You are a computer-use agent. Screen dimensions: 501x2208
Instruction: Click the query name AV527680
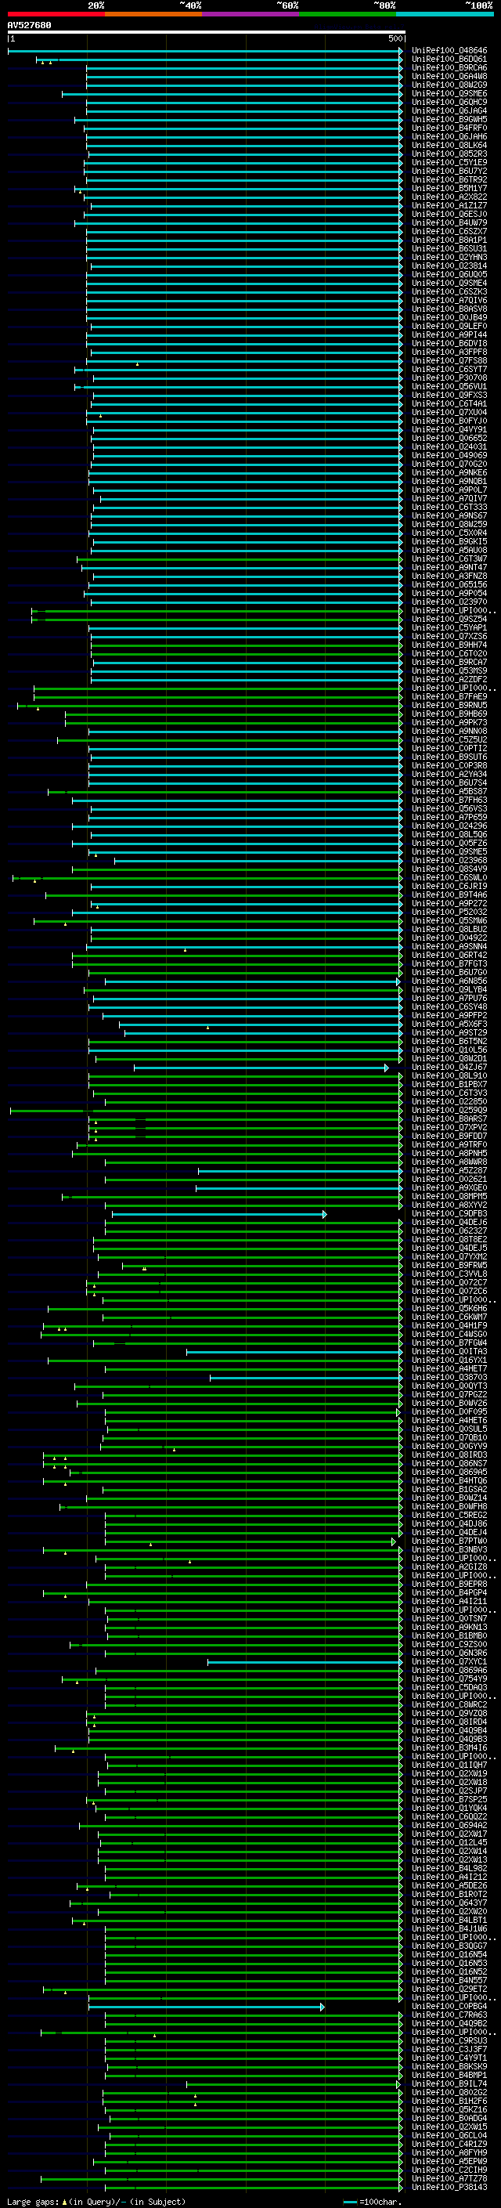[x=29, y=26]
